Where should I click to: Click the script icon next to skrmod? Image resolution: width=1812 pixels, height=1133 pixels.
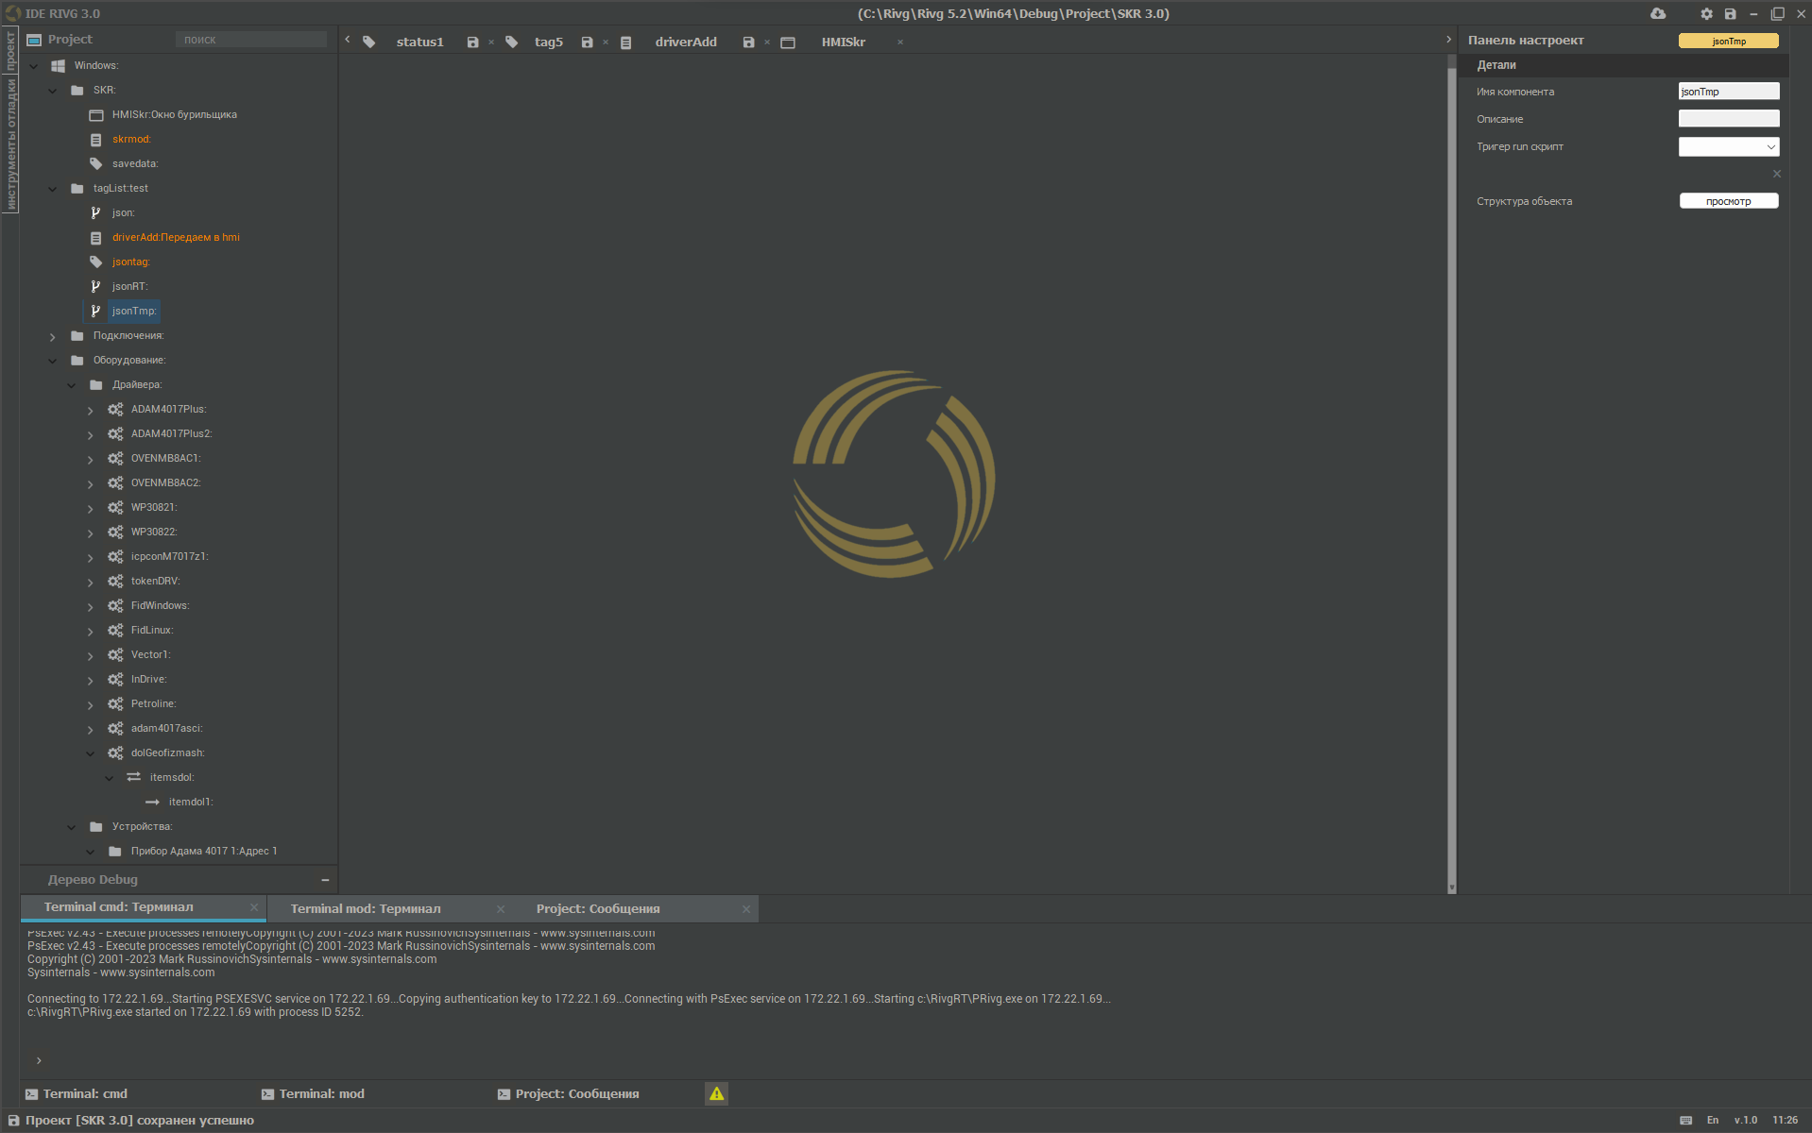(x=95, y=140)
